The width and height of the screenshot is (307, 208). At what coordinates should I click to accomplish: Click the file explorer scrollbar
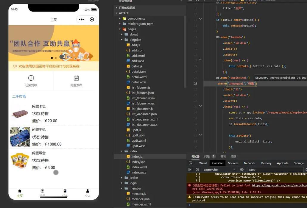click(185, 52)
